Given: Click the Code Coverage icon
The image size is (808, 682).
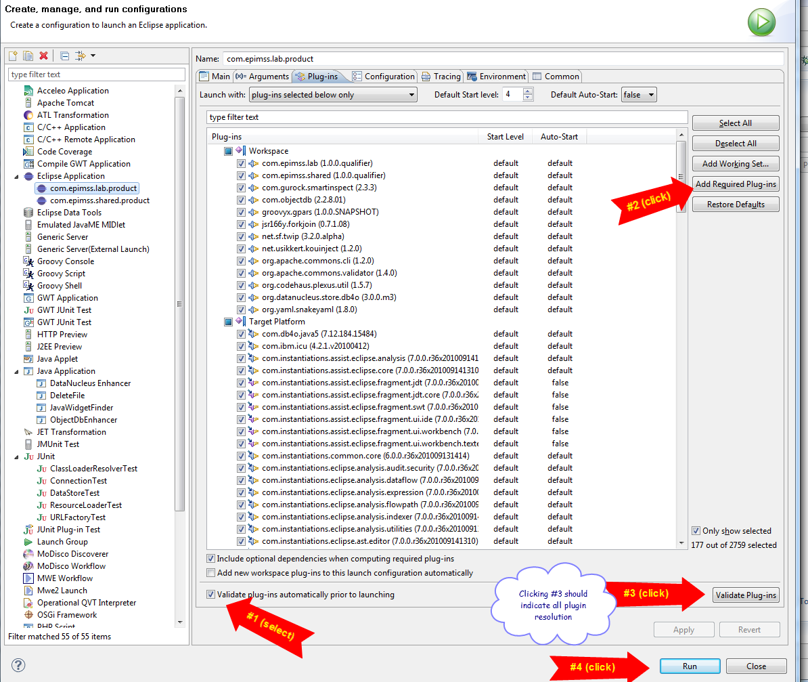Looking at the screenshot, I should 28,152.
